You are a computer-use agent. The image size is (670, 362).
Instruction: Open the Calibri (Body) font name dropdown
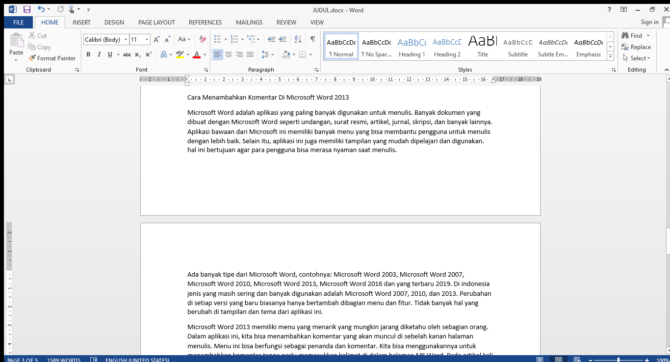click(x=126, y=39)
